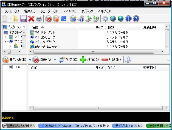The width and height of the screenshot is (172, 130).
Task: Click the disc information icon
Action: pyautogui.click(x=73, y=19)
